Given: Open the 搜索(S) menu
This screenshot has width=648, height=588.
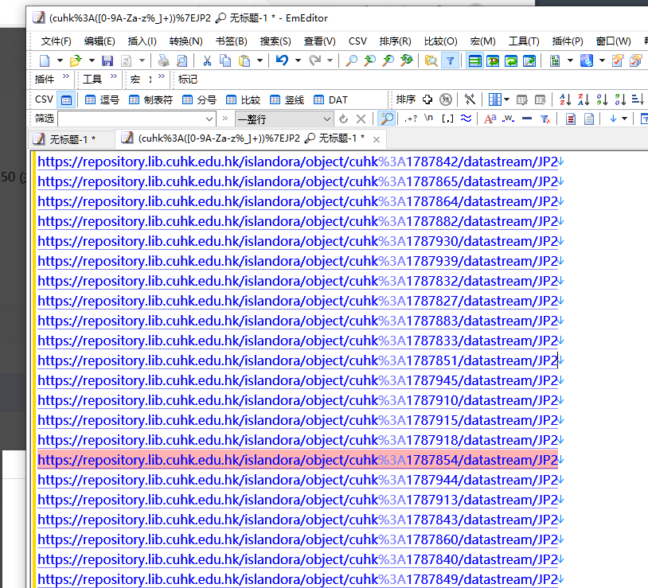Looking at the screenshot, I should coord(275,41).
